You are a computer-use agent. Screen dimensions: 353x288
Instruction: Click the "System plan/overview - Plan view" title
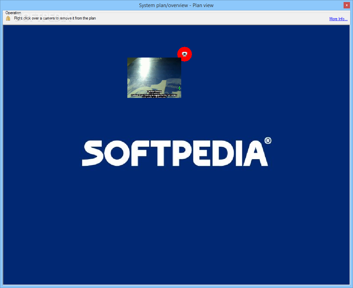[x=176, y=5]
